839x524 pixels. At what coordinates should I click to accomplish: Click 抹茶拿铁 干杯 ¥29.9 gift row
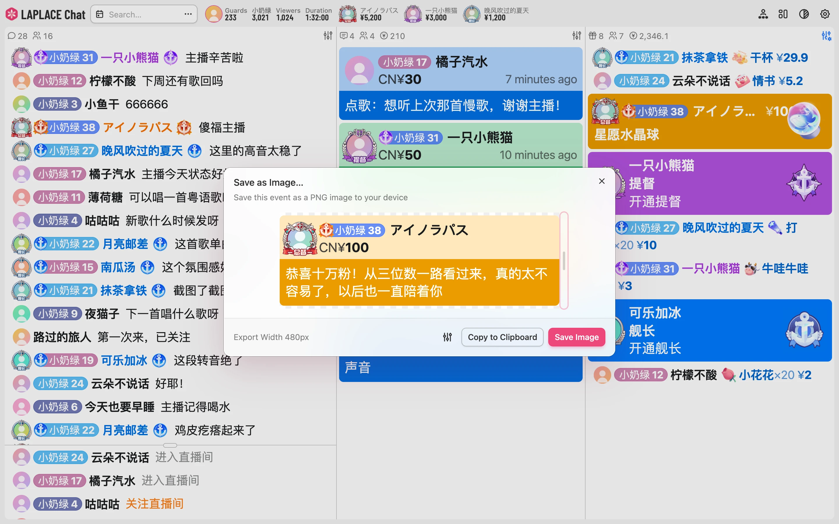point(710,58)
